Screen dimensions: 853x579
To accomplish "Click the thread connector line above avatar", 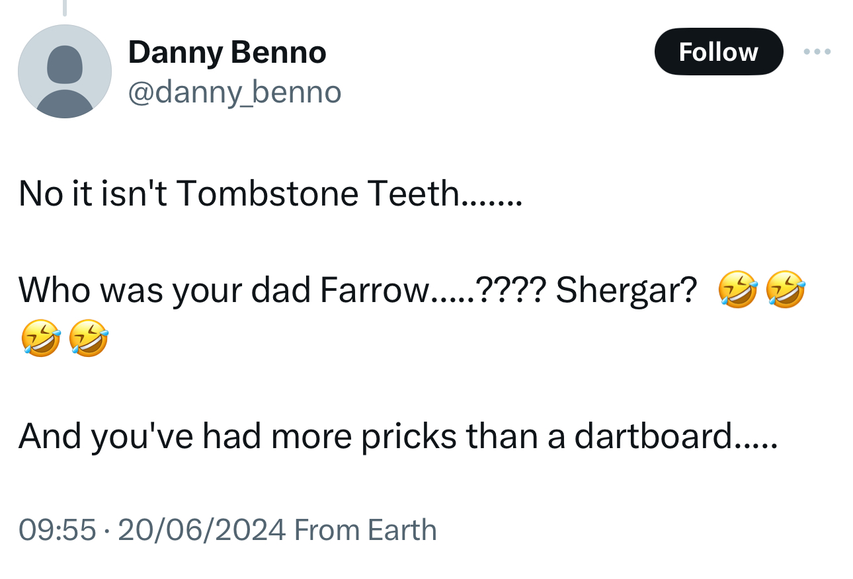I will [65, 7].
